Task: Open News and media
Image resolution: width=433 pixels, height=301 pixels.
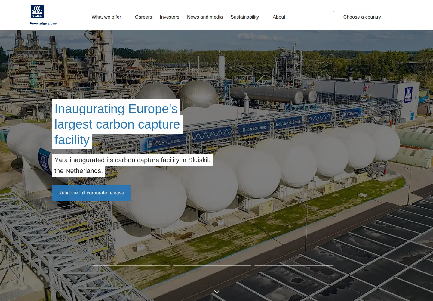Action: 205,17
